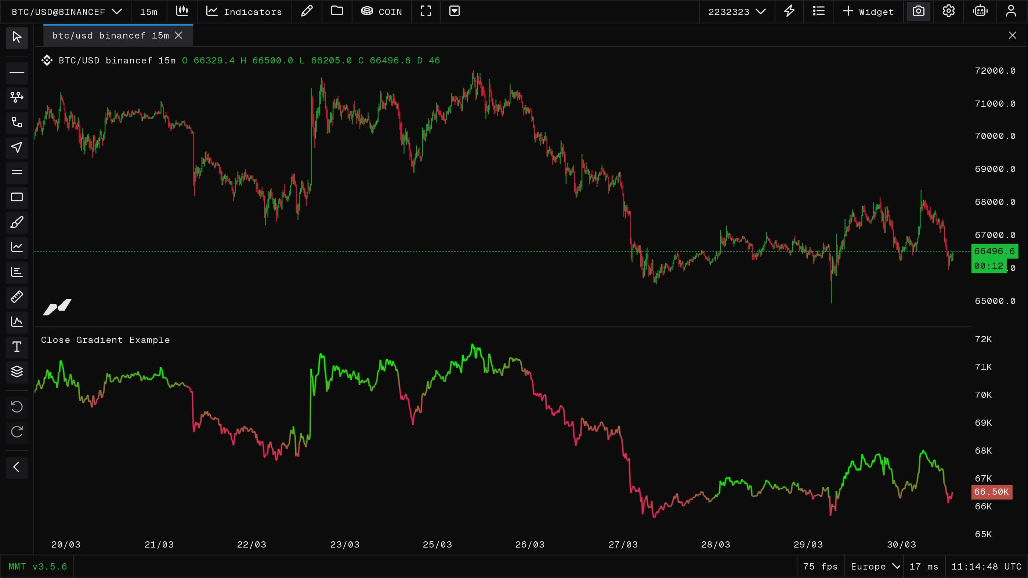Open the line chart tool
Image resolution: width=1028 pixels, height=578 pixels.
(17, 247)
